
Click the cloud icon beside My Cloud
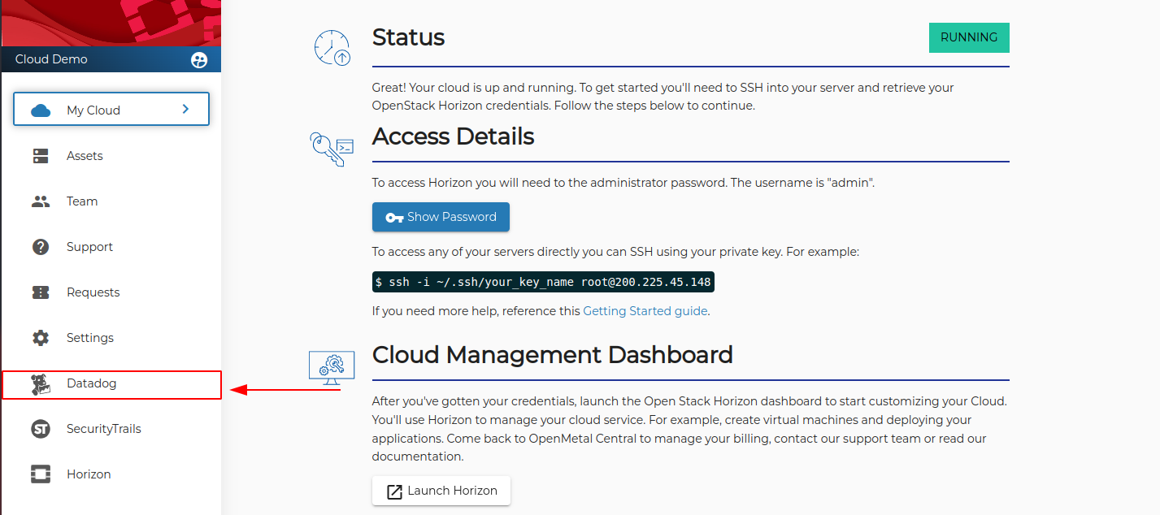click(39, 108)
